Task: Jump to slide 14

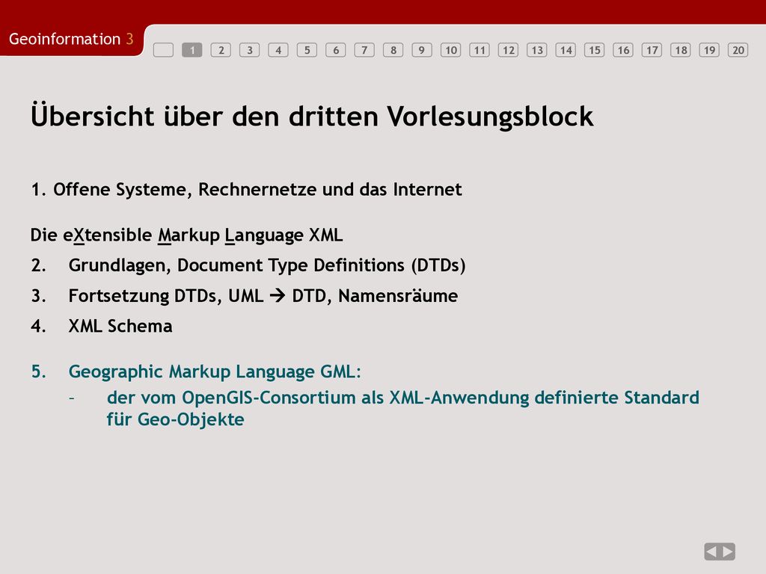Action: pyautogui.click(x=566, y=50)
